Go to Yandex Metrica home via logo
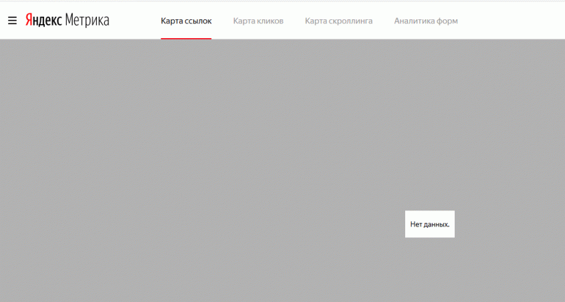Viewport: 565px width, 302px height. tap(67, 21)
